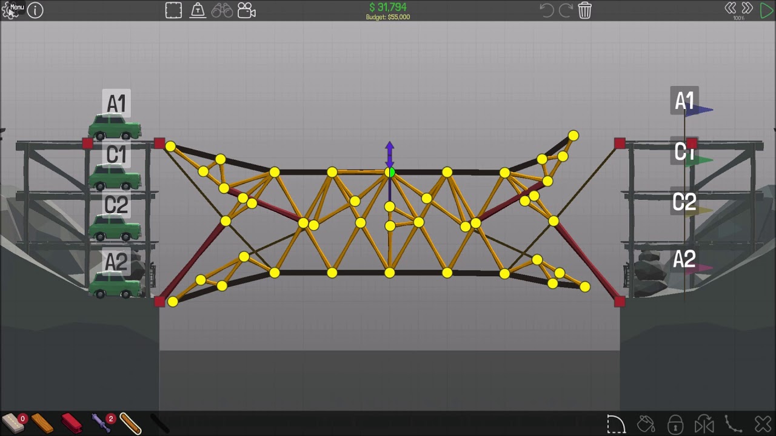Click the bottom center yellow joint

tap(390, 273)
